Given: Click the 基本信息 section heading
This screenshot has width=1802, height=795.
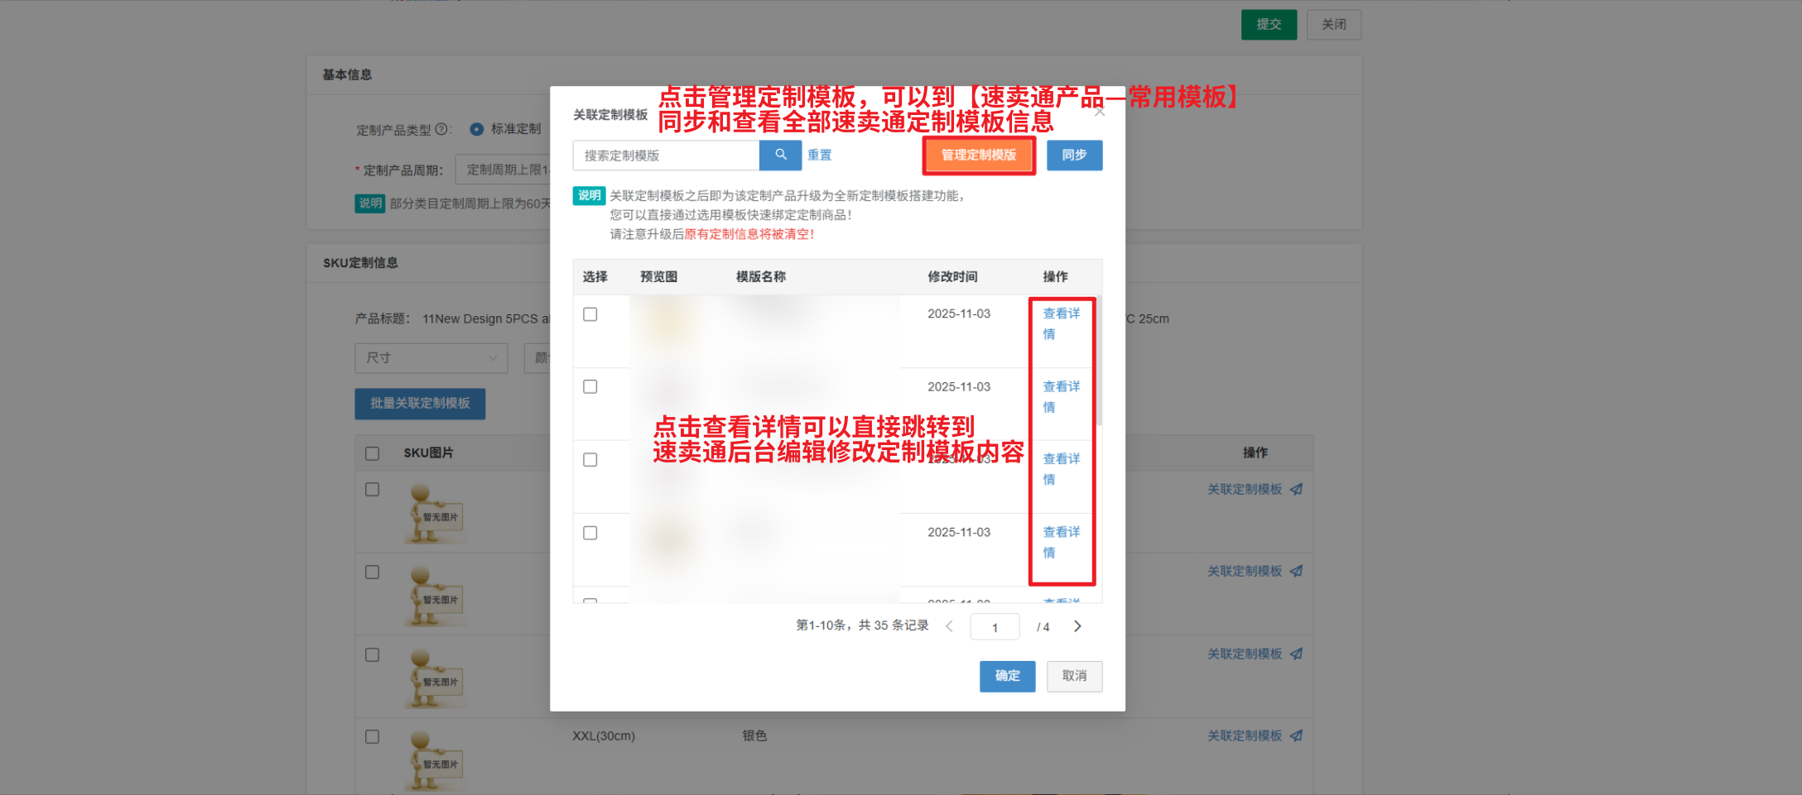Looking at the screenshot, I should coord(347,74).
